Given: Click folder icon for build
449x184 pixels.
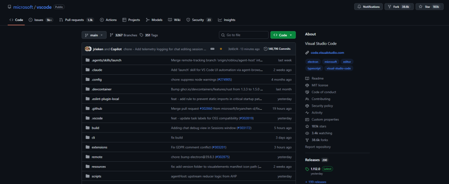Looking at the screenshot, I should (x=88, y=128).
